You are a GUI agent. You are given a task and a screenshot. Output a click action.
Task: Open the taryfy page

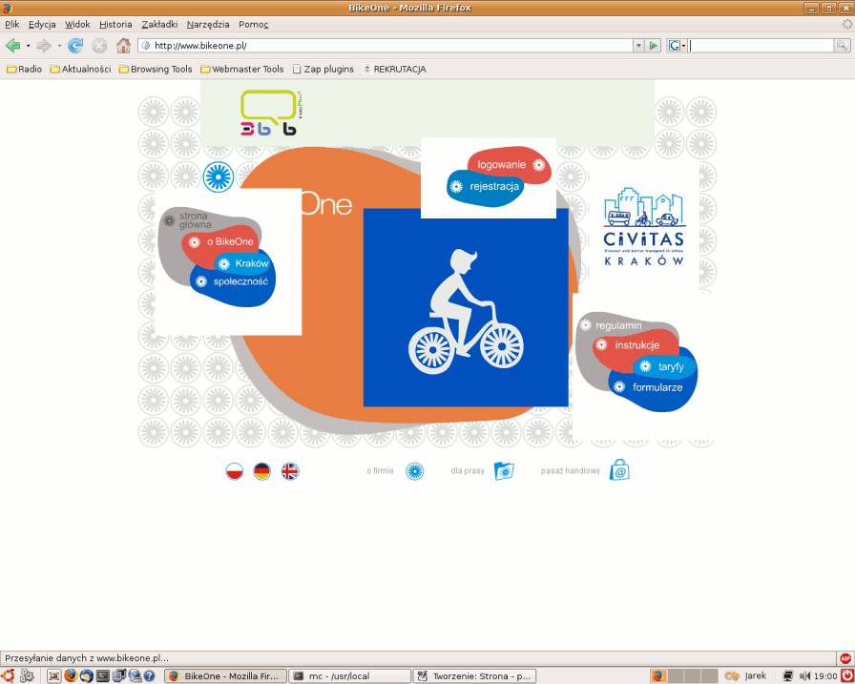(663, 366)
